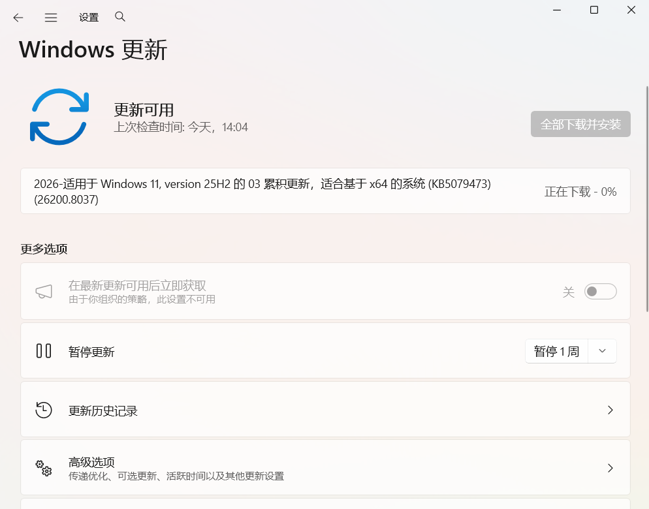
Task: Click the megaphone icon for latest updates
Action: click(x=44, y=291)
